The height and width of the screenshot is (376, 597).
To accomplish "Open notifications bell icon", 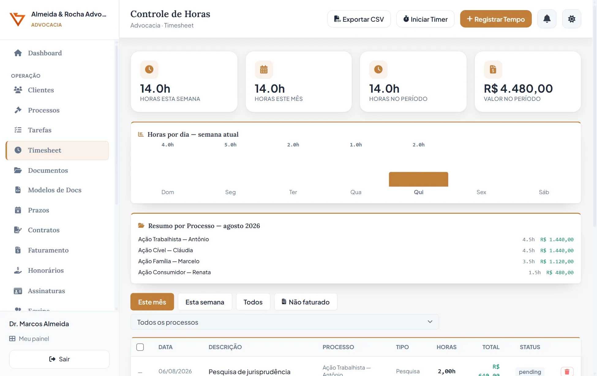I will [x=547, y=19].
